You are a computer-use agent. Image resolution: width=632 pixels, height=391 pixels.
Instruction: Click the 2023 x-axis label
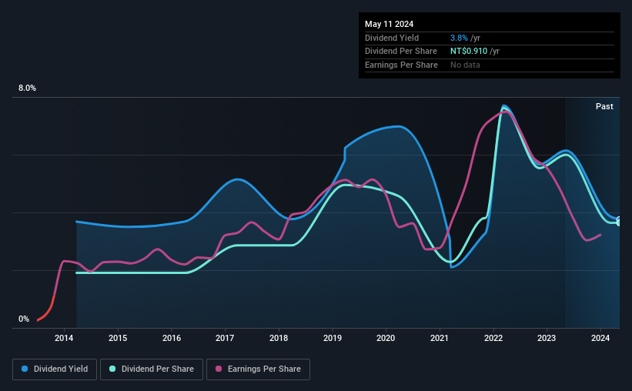(547, 338)
